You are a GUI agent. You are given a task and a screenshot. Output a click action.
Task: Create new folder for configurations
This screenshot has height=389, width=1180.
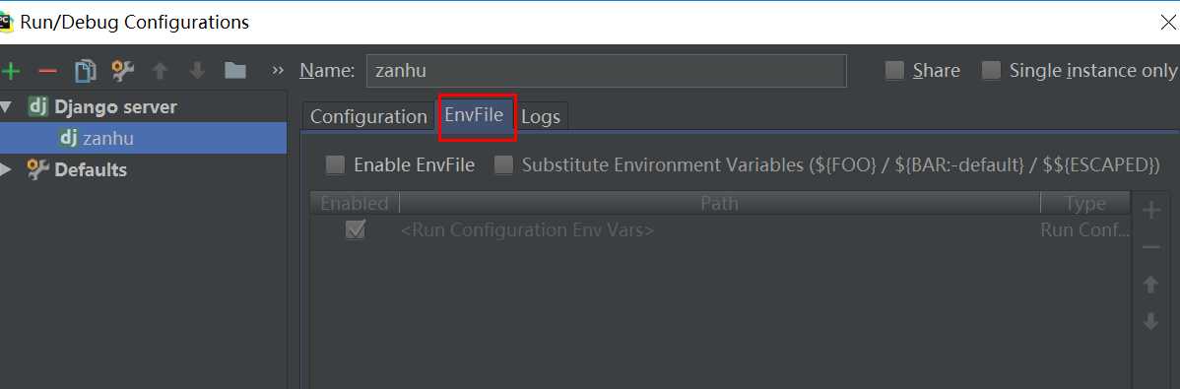(x=235, y=71)
